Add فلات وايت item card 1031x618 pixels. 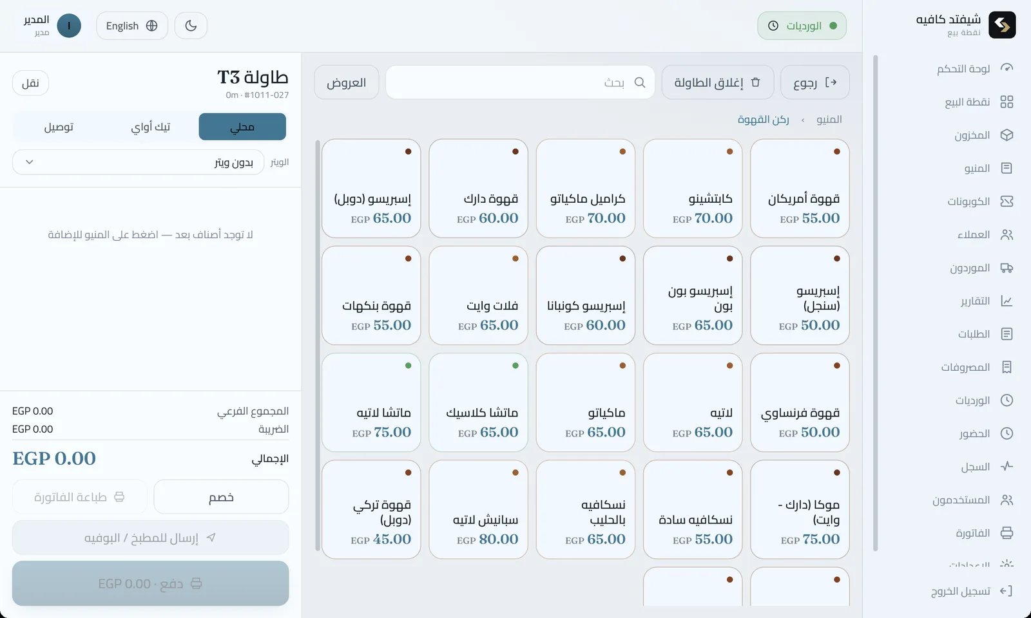coord(478,295)
